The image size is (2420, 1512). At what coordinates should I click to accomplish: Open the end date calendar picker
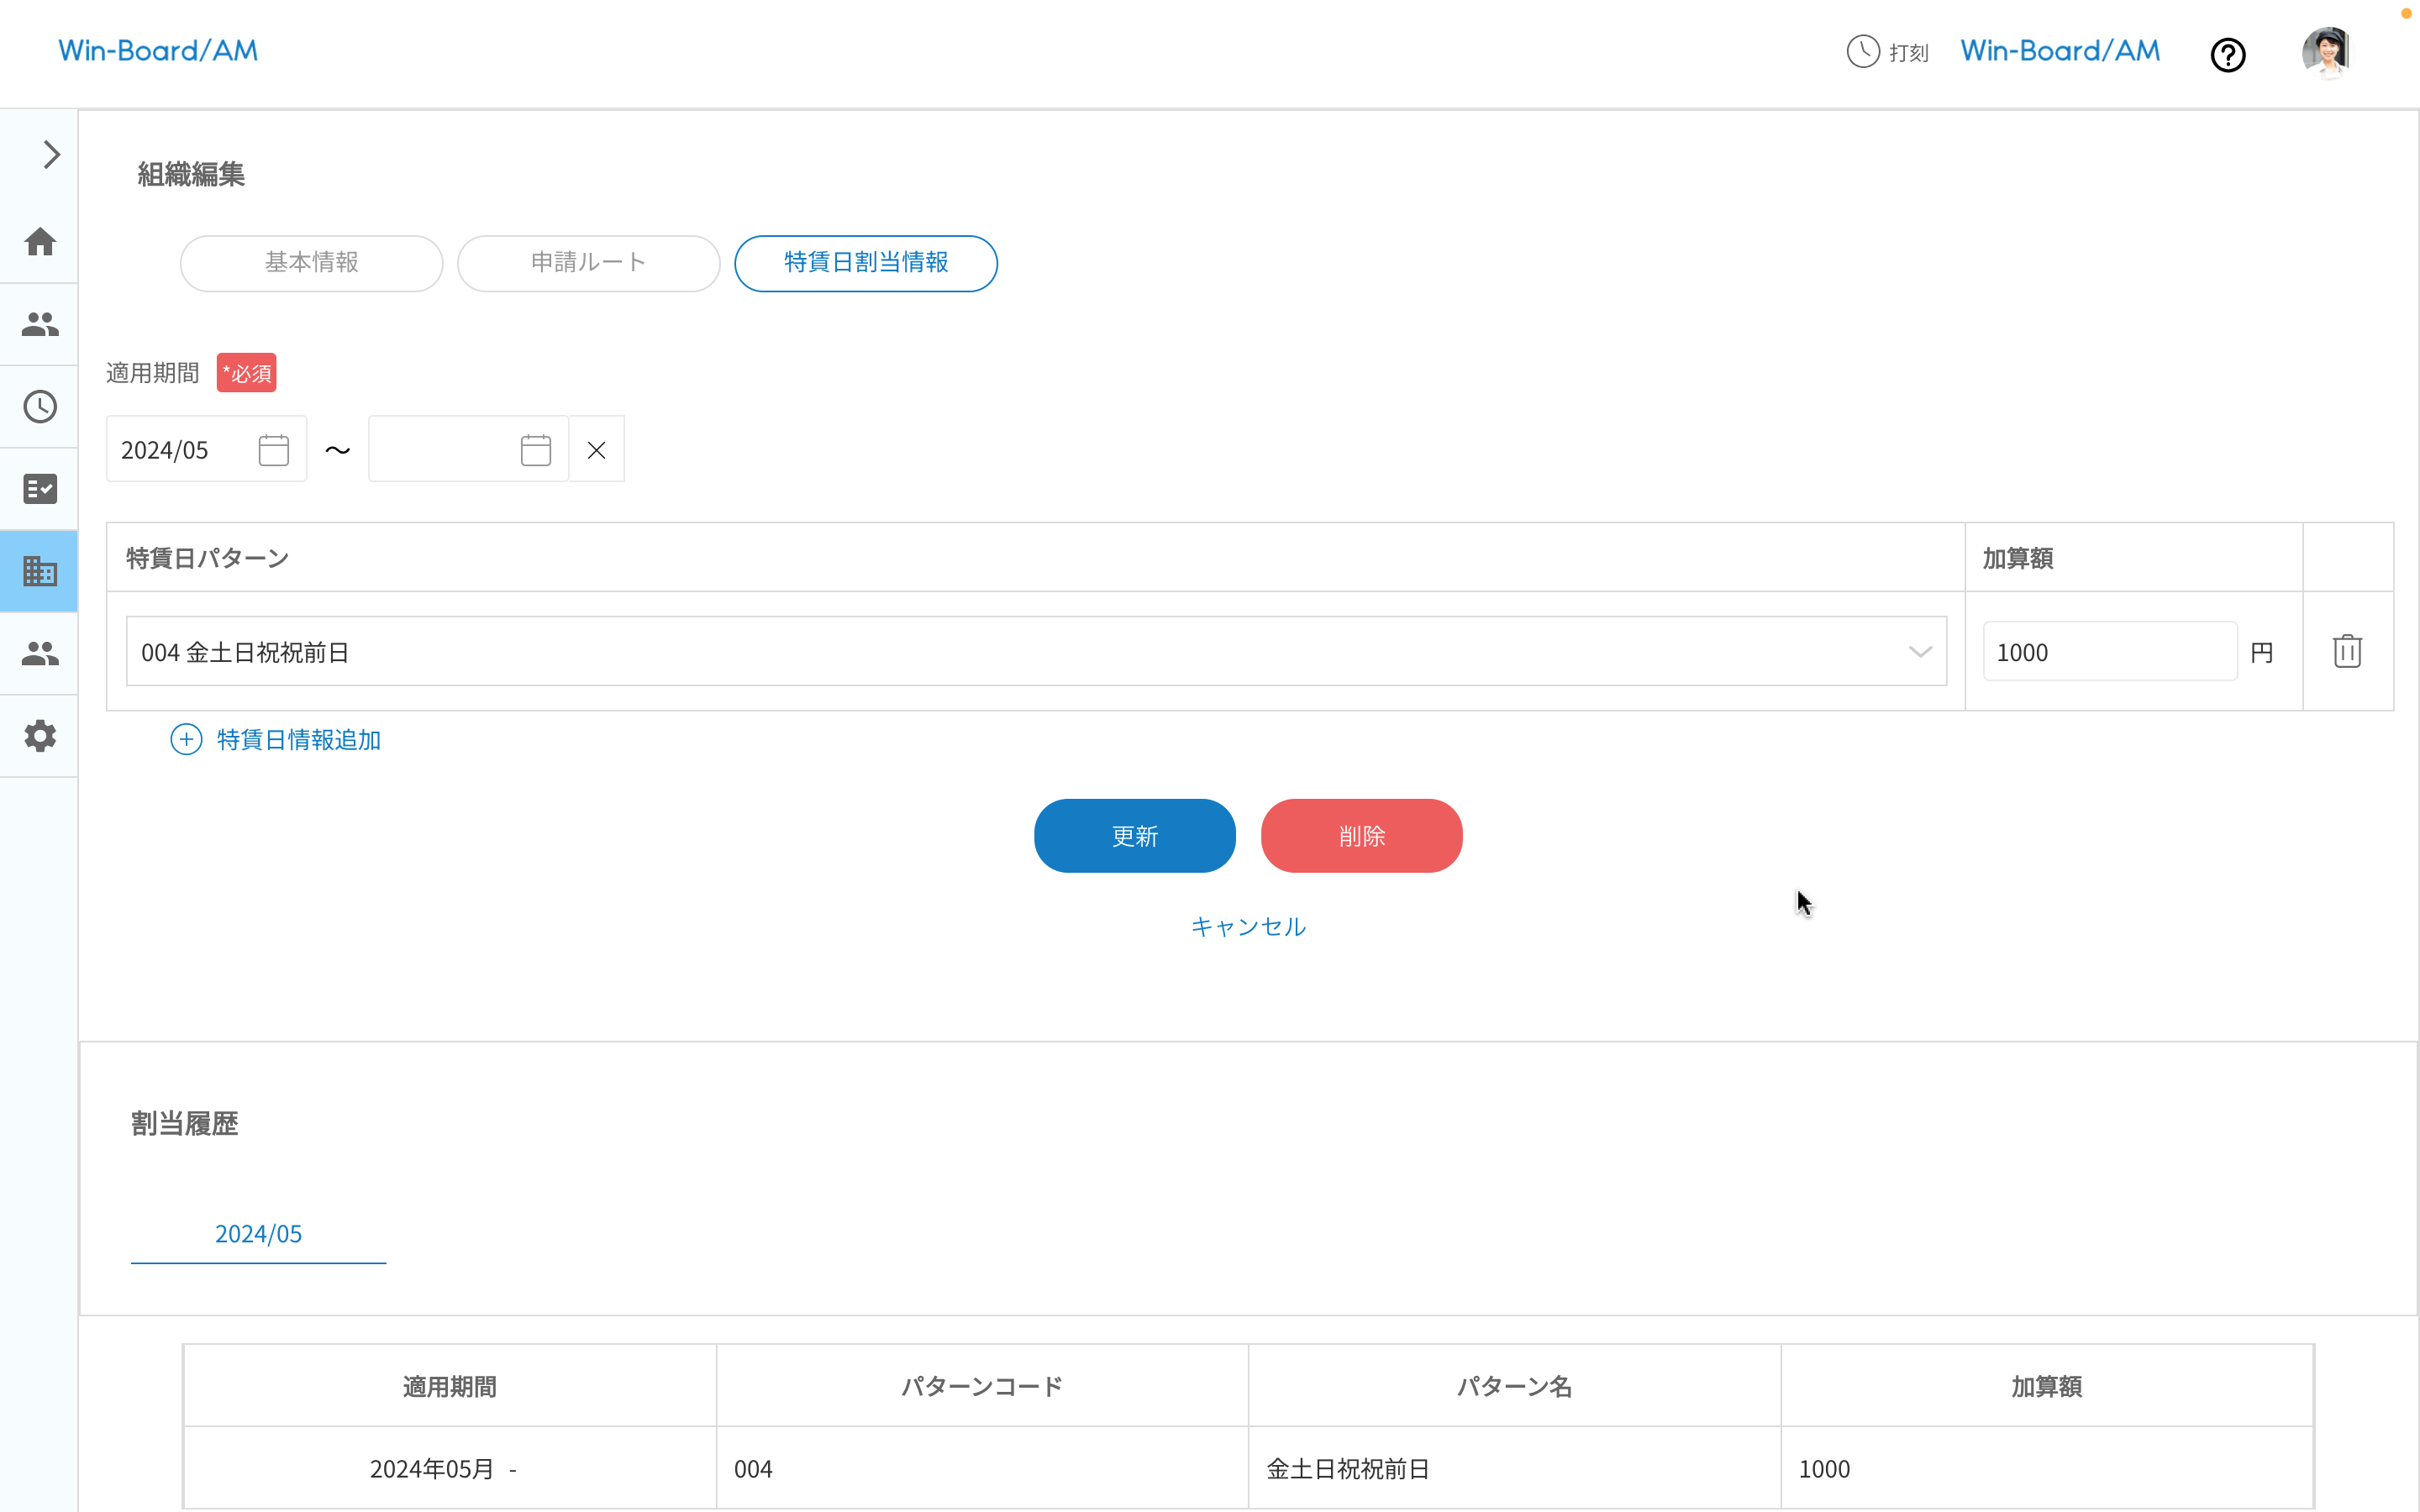tap(536, 450)
